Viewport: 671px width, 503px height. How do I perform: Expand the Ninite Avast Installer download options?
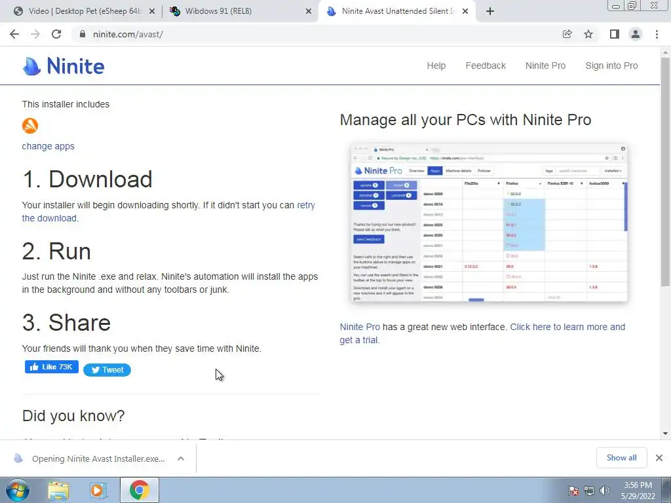click(x=181, y=458)
